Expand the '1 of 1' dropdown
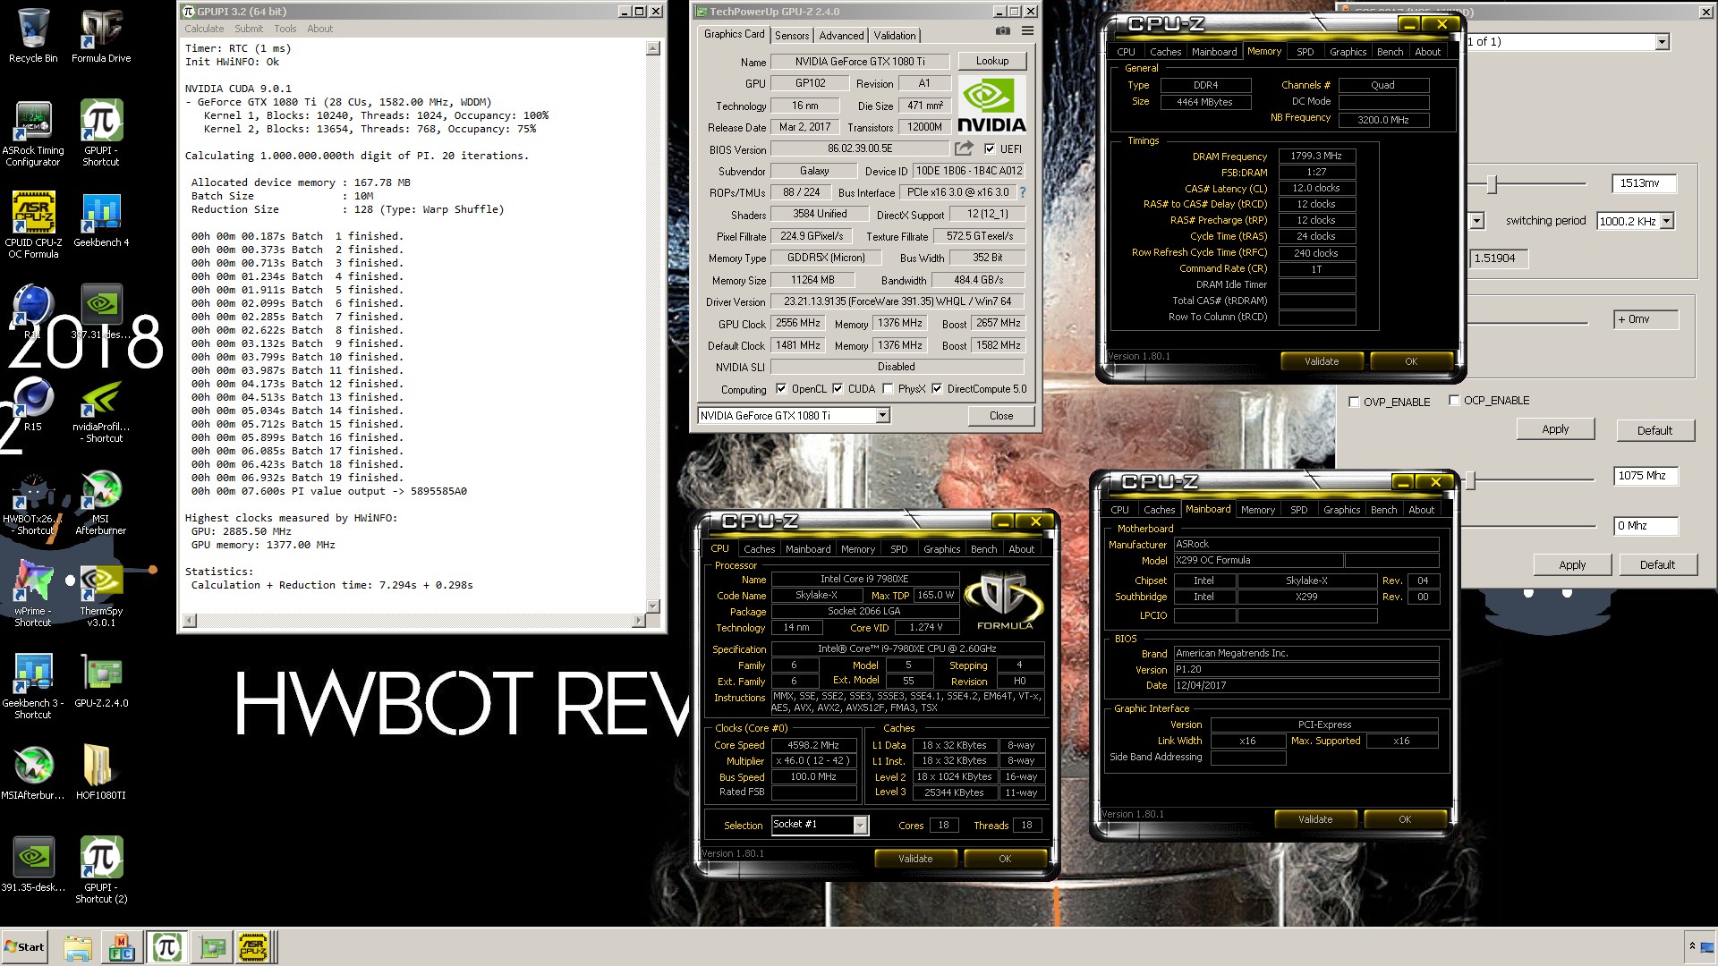 pos(1662,42)
